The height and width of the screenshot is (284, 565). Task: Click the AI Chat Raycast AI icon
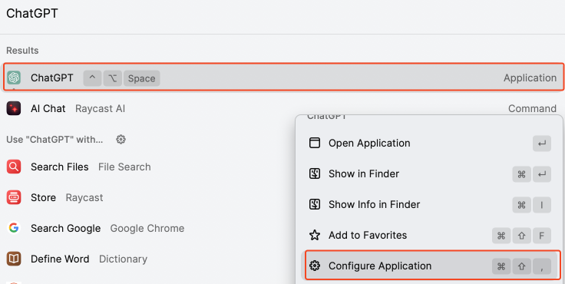[14, 108]
